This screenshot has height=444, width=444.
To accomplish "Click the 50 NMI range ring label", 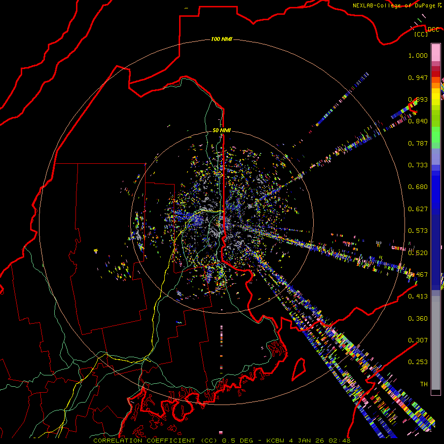I will 222,130.
